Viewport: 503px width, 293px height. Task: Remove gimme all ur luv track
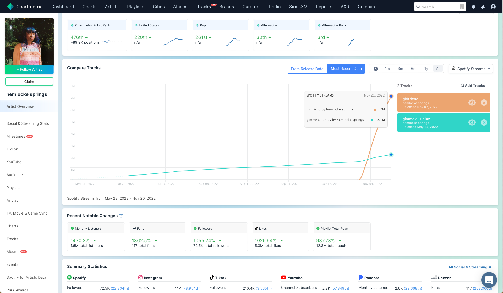[484, 122]
